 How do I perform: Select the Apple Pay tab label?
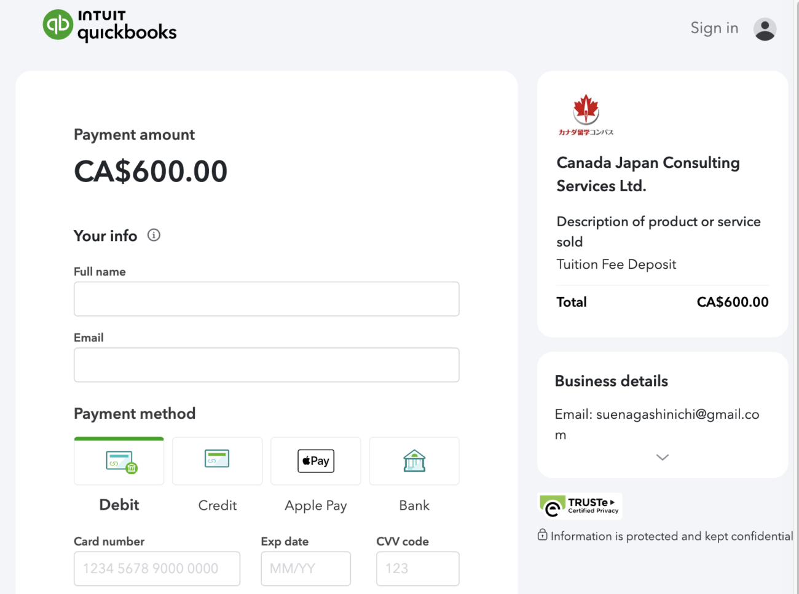click(316, 506)
